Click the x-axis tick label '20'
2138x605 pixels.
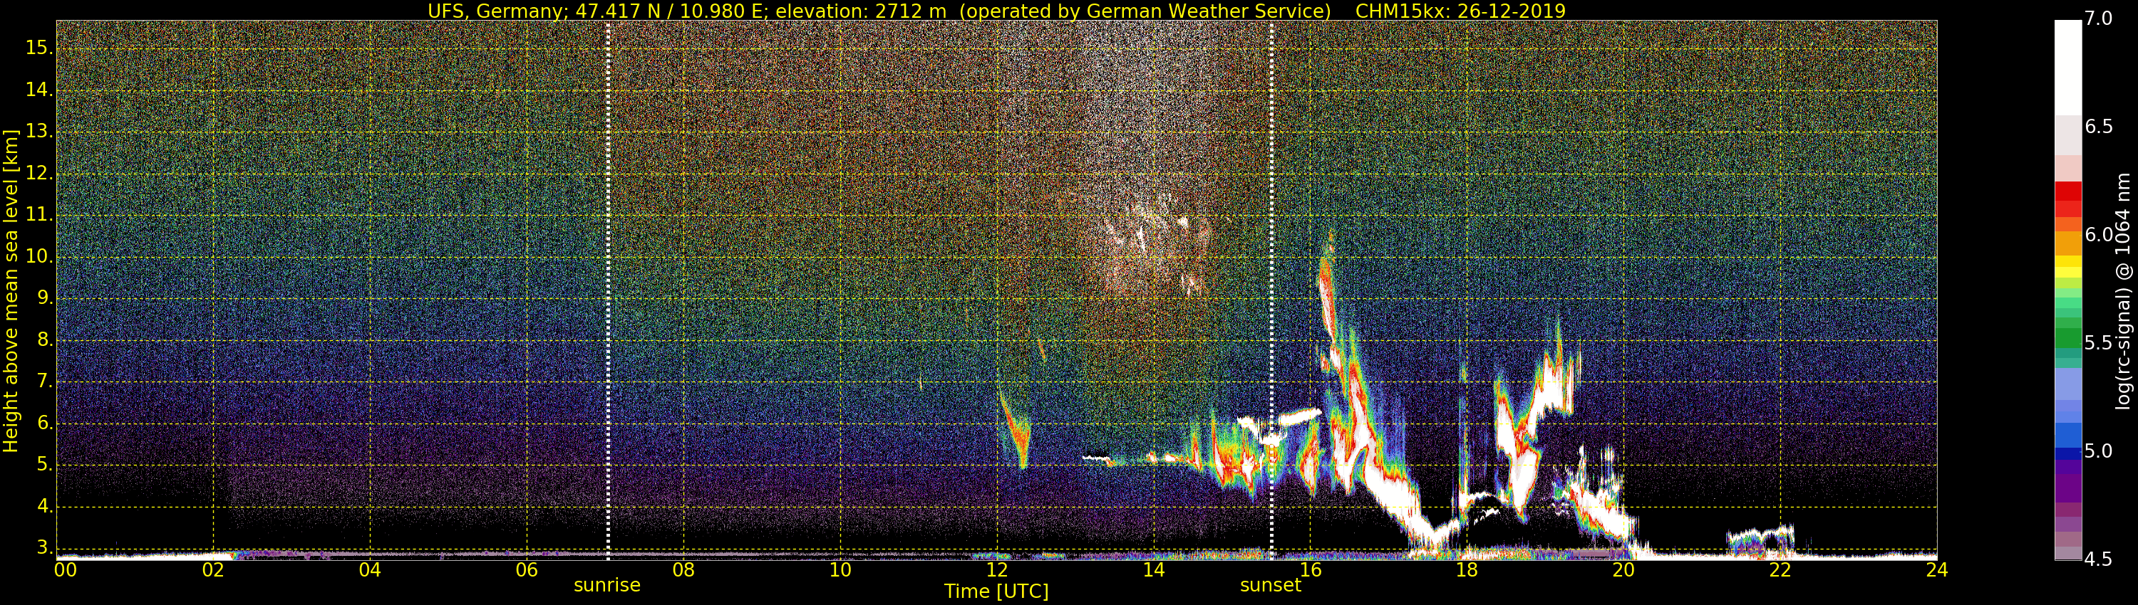1623,570
